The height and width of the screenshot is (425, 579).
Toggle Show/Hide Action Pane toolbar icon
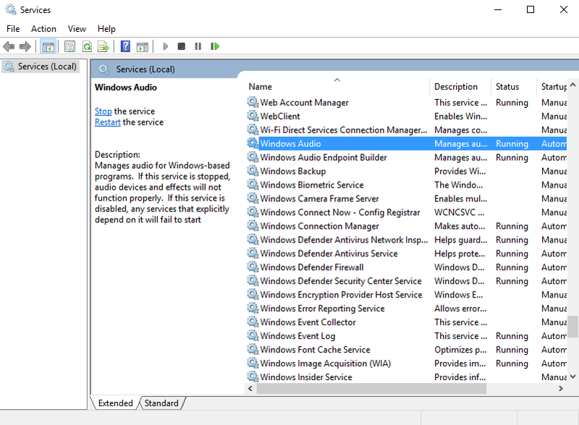[142, 46]
